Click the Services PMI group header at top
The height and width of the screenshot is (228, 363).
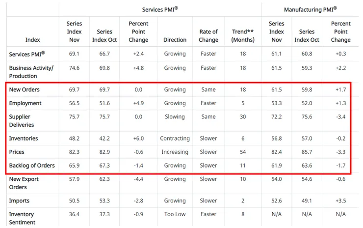point(160,9)
